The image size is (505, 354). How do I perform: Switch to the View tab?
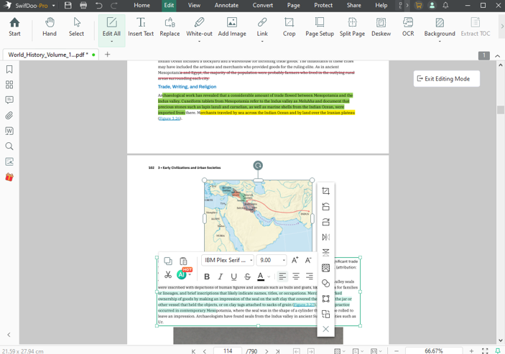194,6
